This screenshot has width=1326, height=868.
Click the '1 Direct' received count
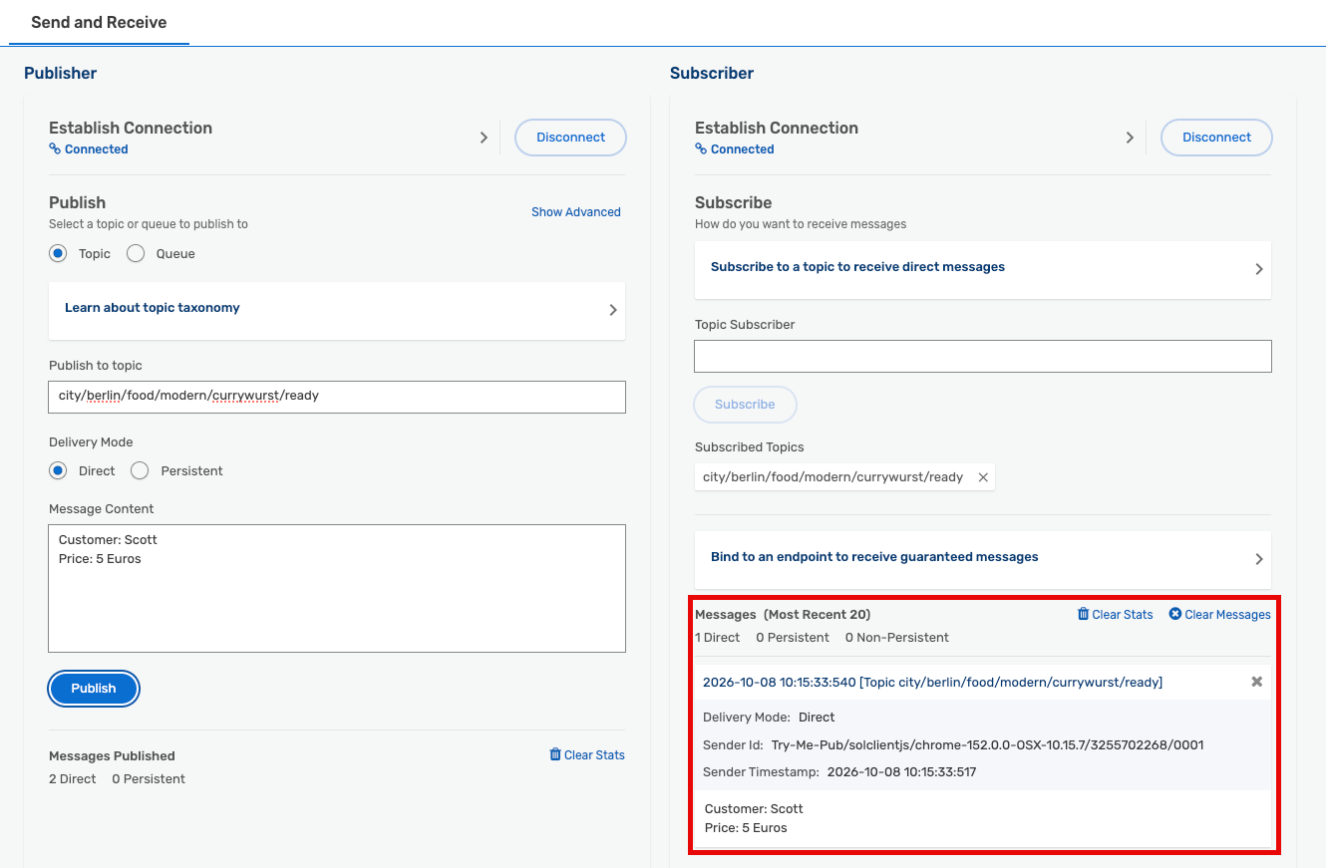coord(718,638)
